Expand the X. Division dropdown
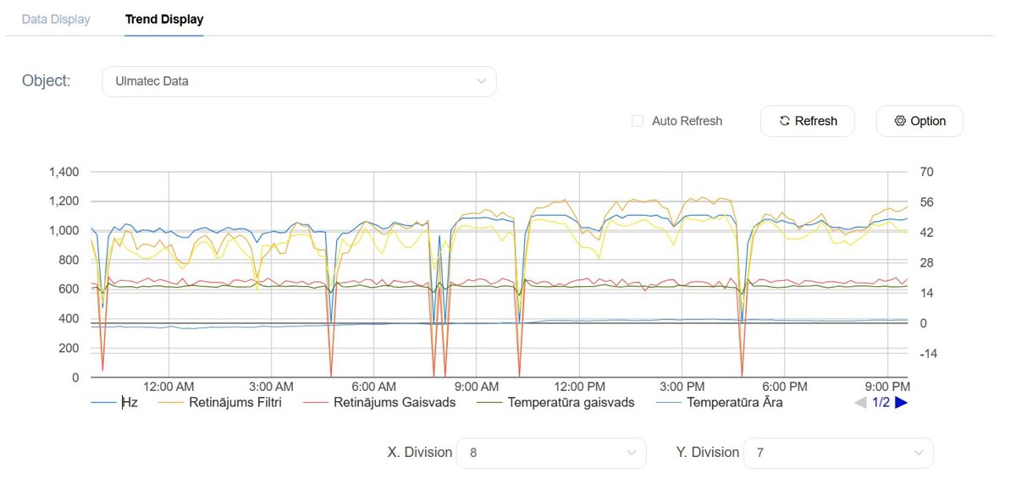The image size is (1016, 490). (551, 453)
